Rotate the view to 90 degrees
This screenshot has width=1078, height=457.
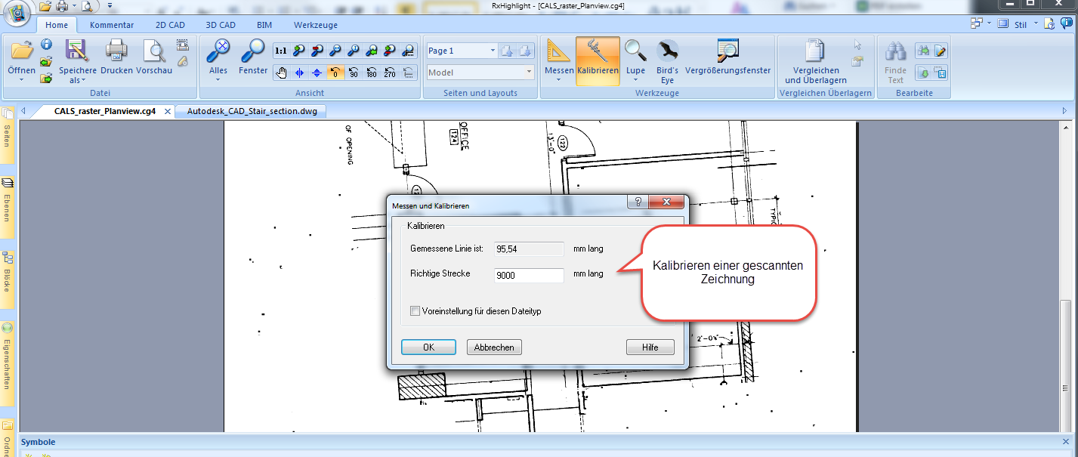[x=354, y=73]
